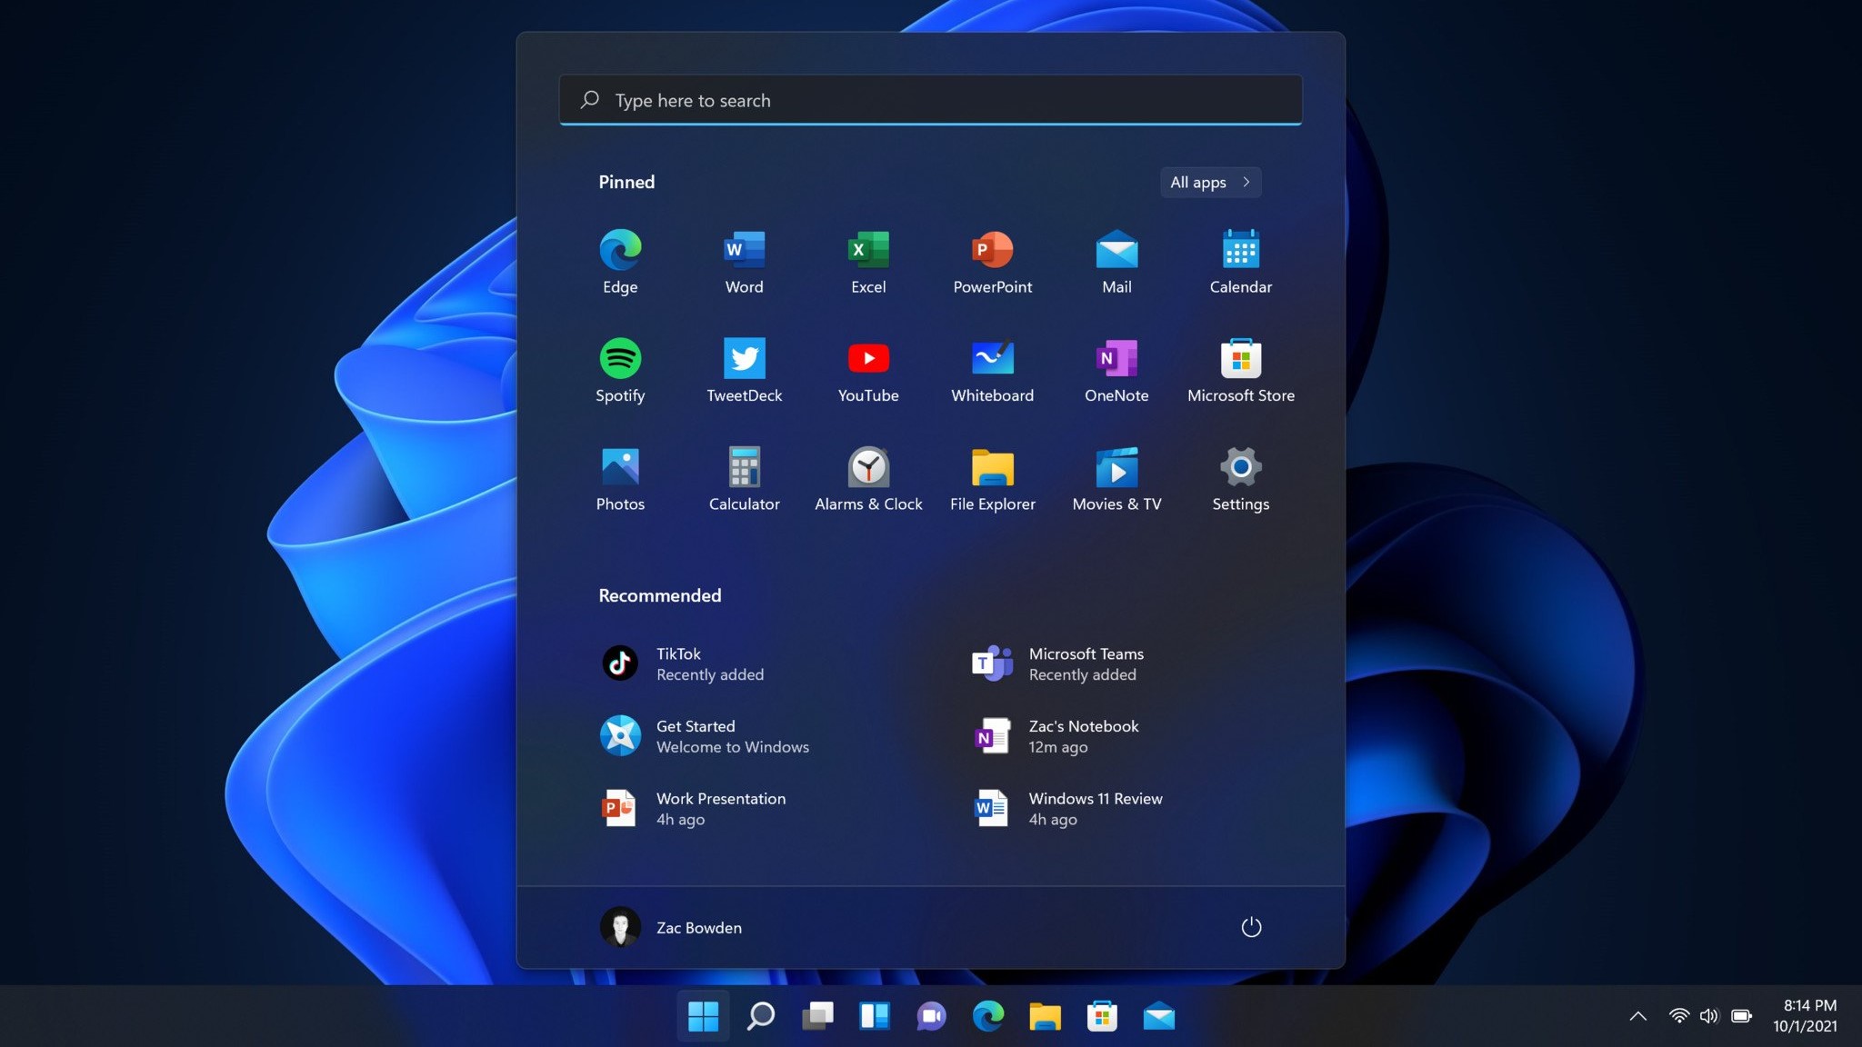
Task: Open the volume control in system tray
Action: coord(1708,1016)
